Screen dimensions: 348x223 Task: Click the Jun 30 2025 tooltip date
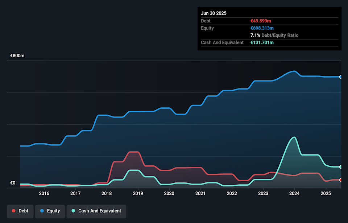(x=214, y=13)
